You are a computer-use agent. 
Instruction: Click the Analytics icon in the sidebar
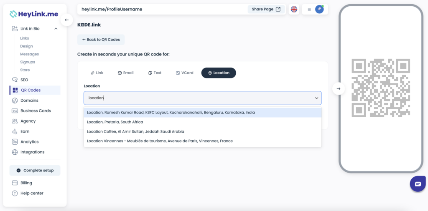click(x=15, y=142)
